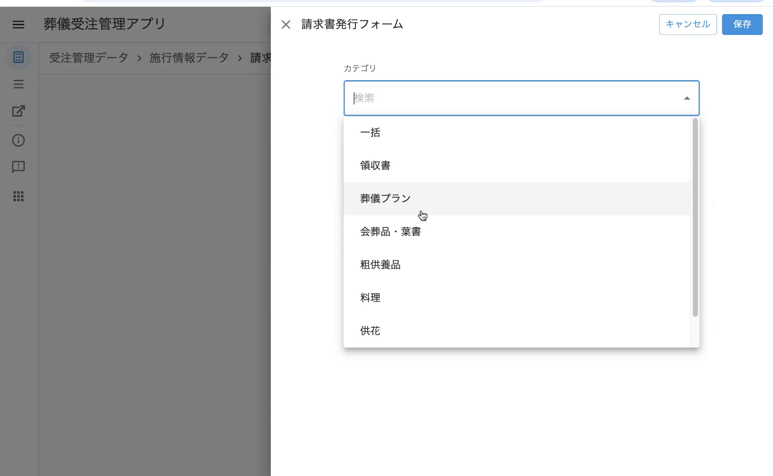Click the 葬儀受注管理アプリ title

pyautogui.click(x=105, y=24)
